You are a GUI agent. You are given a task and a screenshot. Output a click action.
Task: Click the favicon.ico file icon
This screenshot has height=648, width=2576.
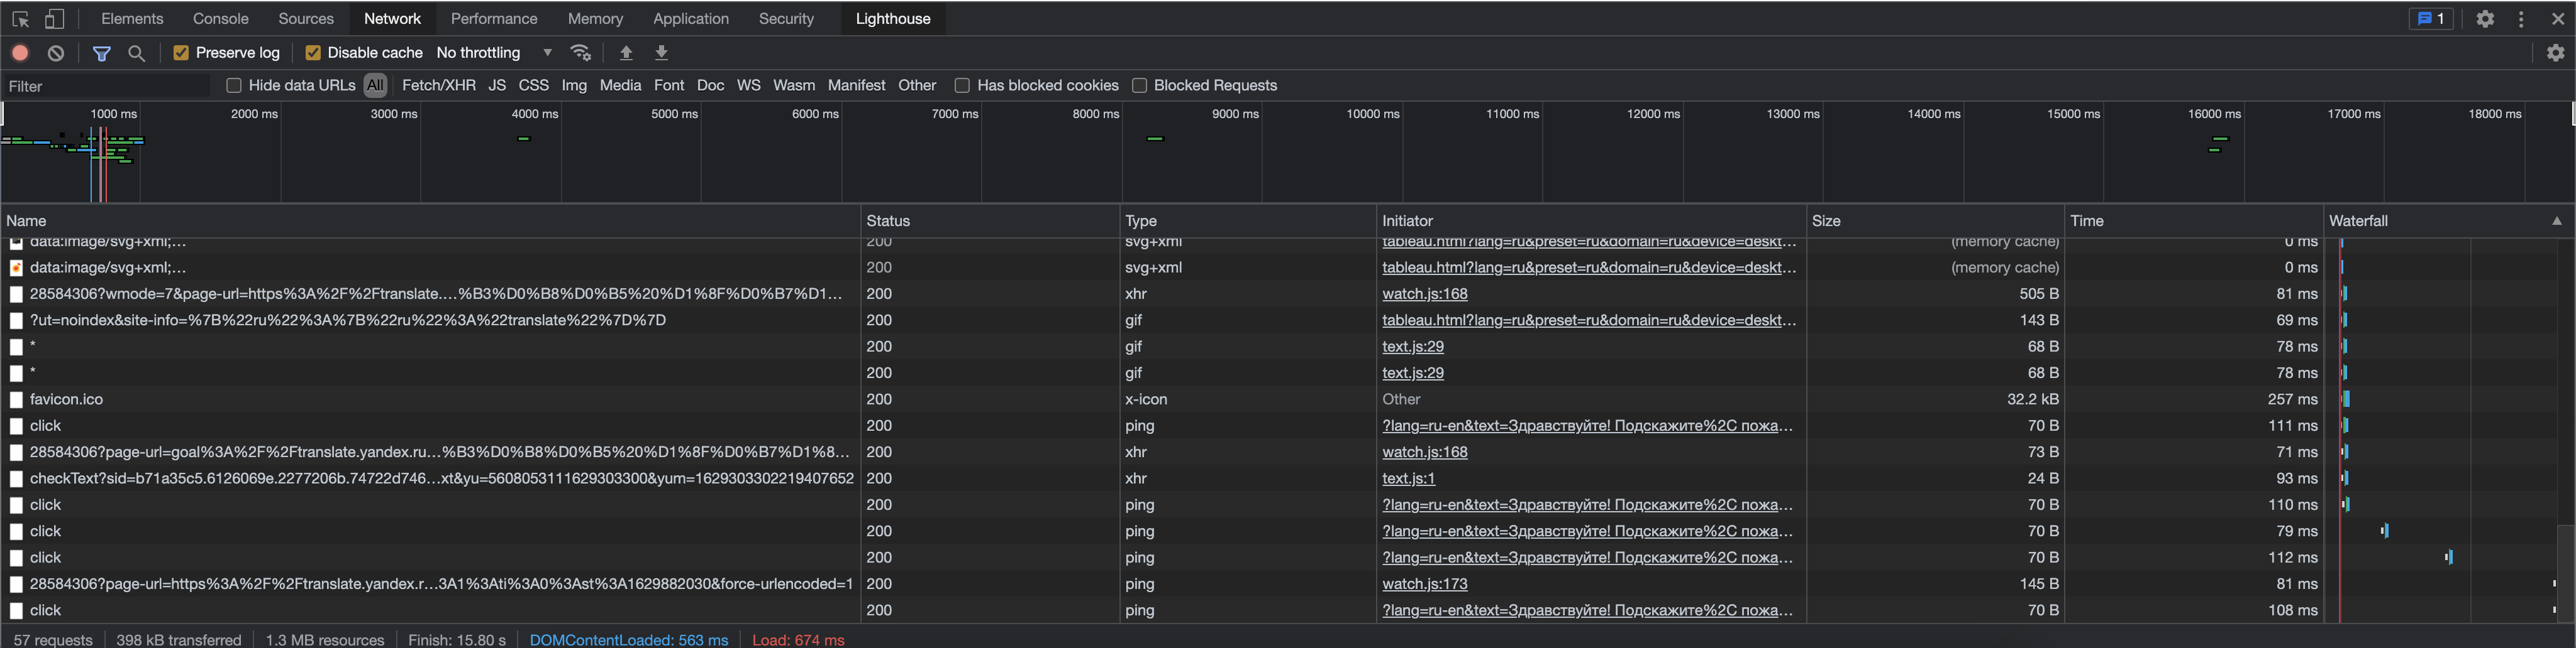pyautogui.click(x=16, y=399)
